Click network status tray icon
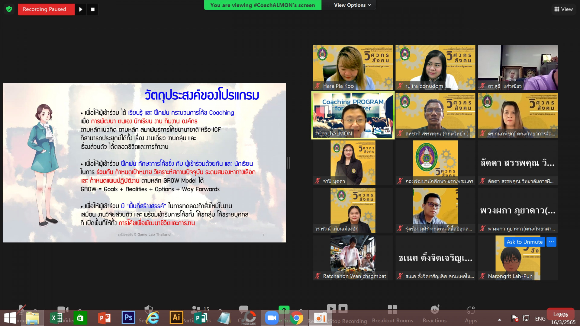This screenshot has height=326, width=580. [x=526, y=318]
